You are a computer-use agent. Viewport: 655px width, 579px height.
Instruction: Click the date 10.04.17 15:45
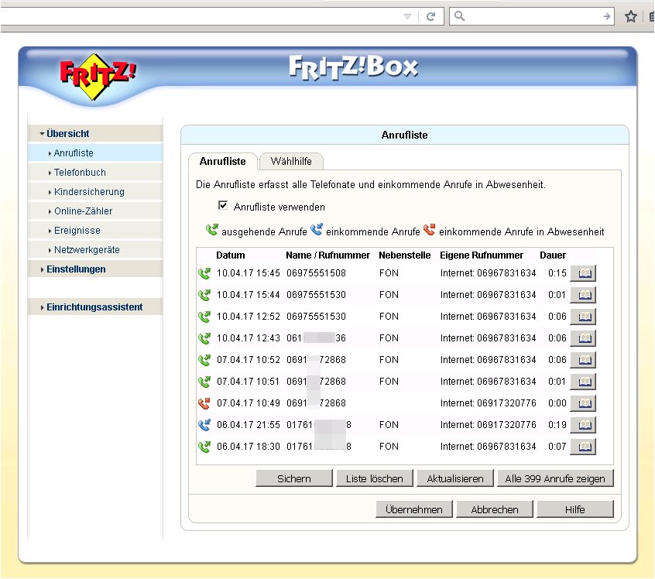pyautogui.click(x=248, y=273)
